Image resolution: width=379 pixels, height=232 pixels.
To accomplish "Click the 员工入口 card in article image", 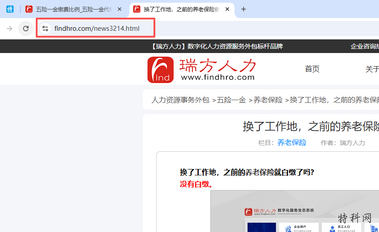I will coord(342,228).
